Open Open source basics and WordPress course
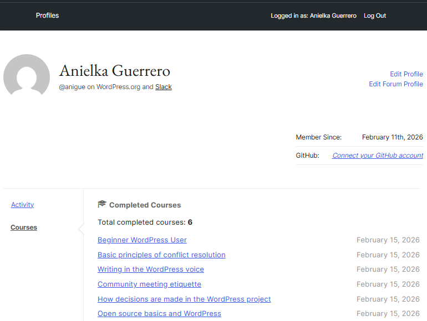This screenshot has height=321, width=427. 159,313
